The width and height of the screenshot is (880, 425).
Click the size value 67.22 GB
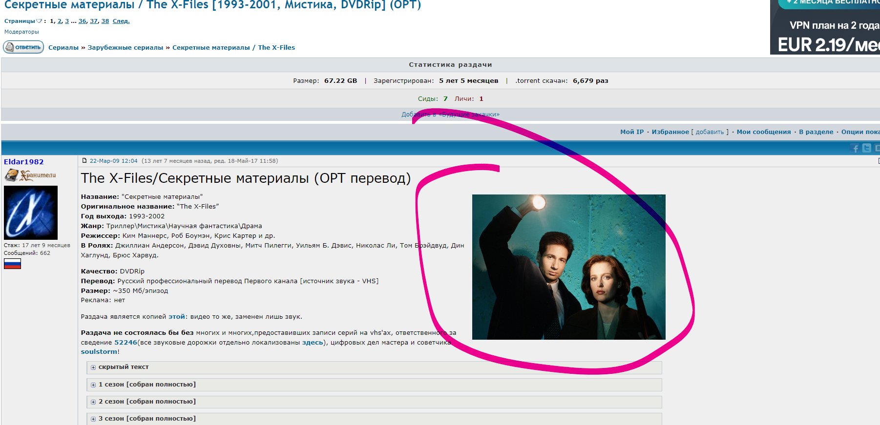click(x=340, y=81)
